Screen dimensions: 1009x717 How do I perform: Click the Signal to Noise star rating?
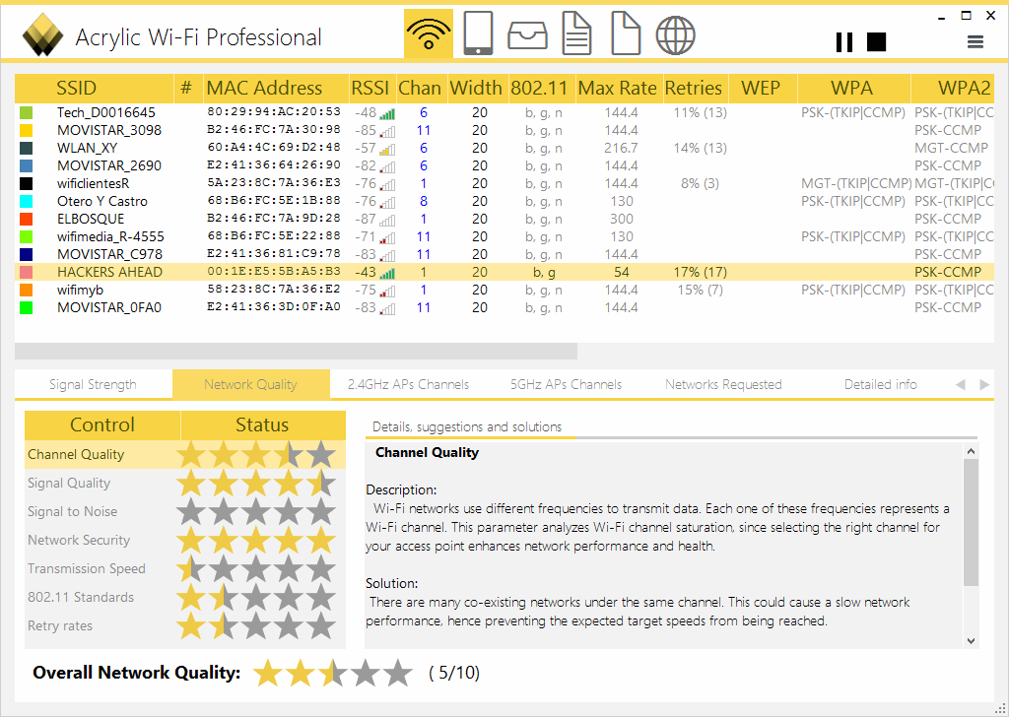(256, 512)
